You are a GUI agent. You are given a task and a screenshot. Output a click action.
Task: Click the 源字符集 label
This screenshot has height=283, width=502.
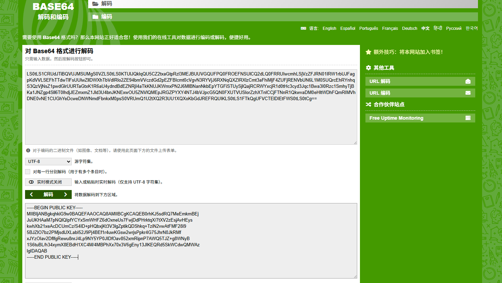[x=84, y=162]
